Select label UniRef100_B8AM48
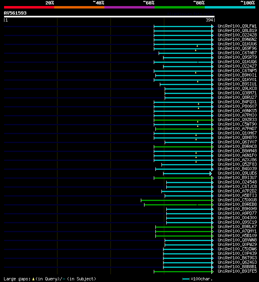This screenshot has height=282, width=259. (x=237, y=151)
